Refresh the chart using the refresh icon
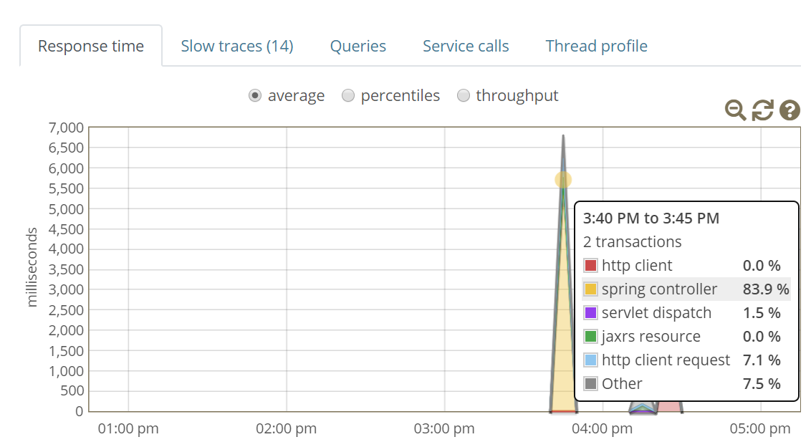 click(762, 110)
